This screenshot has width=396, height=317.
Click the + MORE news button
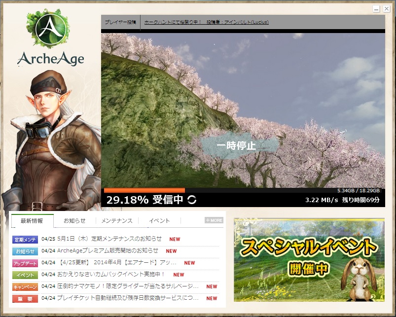click(214, 220)
